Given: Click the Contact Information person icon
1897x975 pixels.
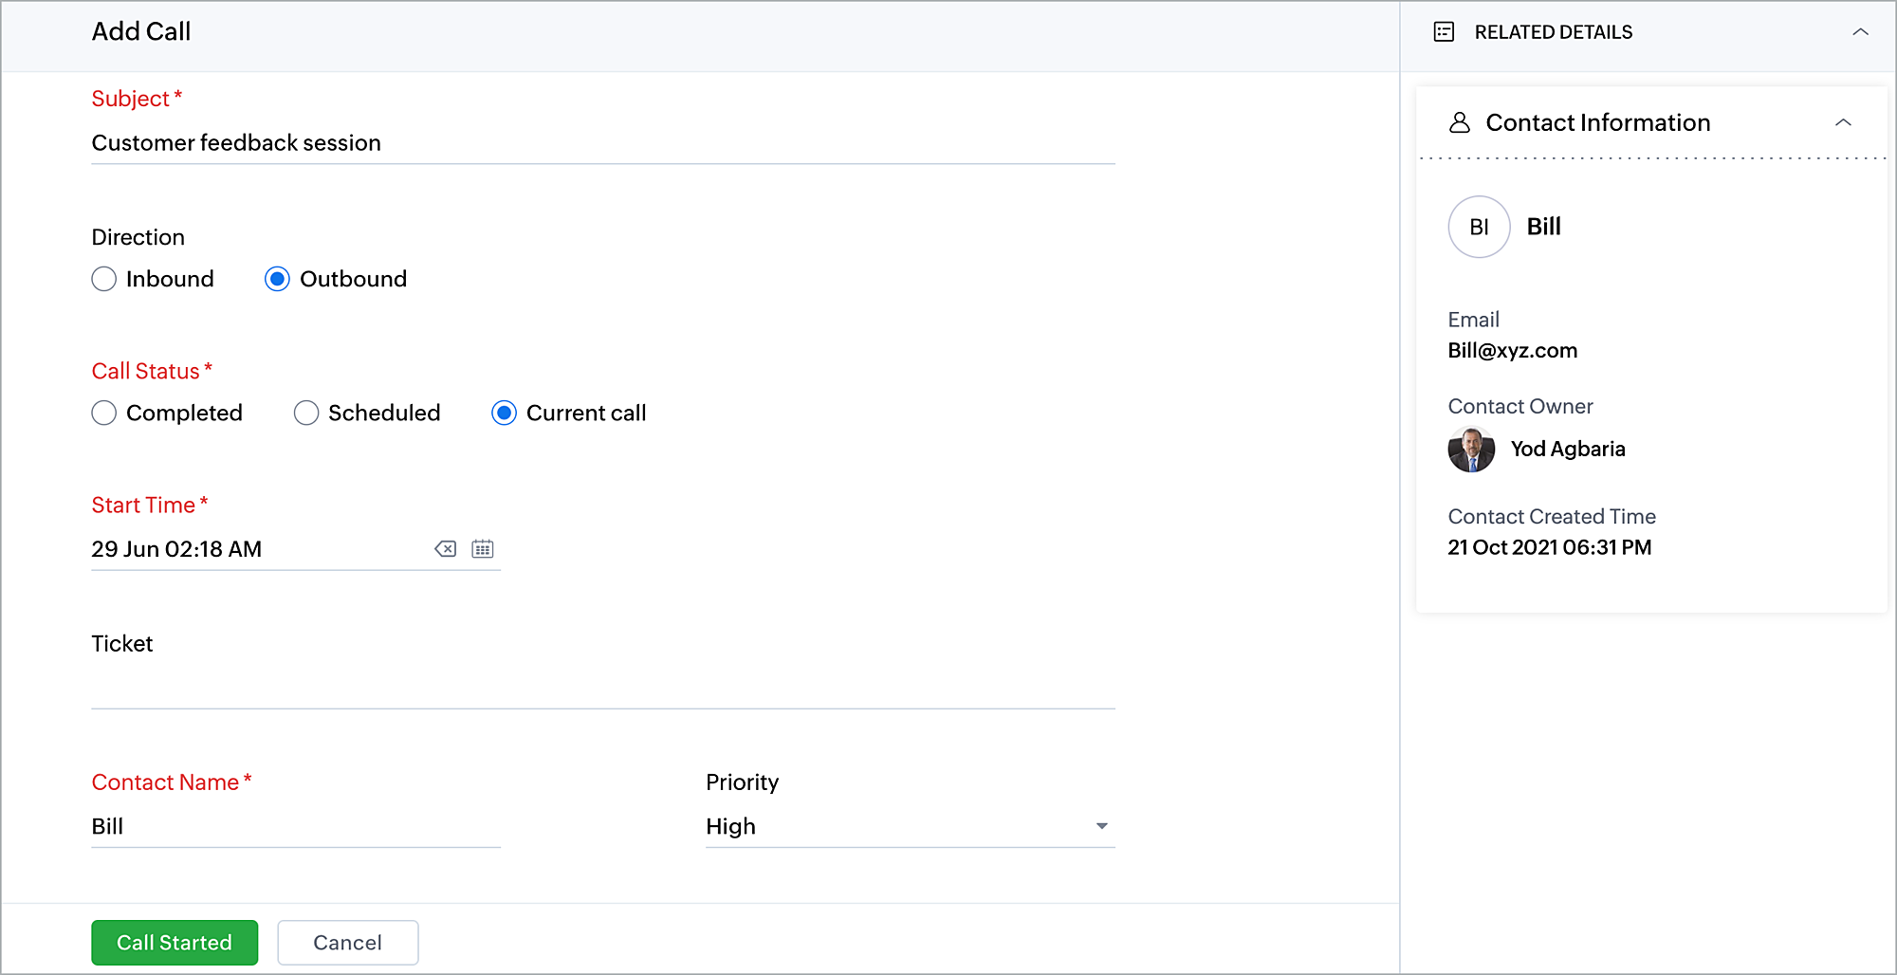Looking at the screenshot, I should tap(1460, 122).
